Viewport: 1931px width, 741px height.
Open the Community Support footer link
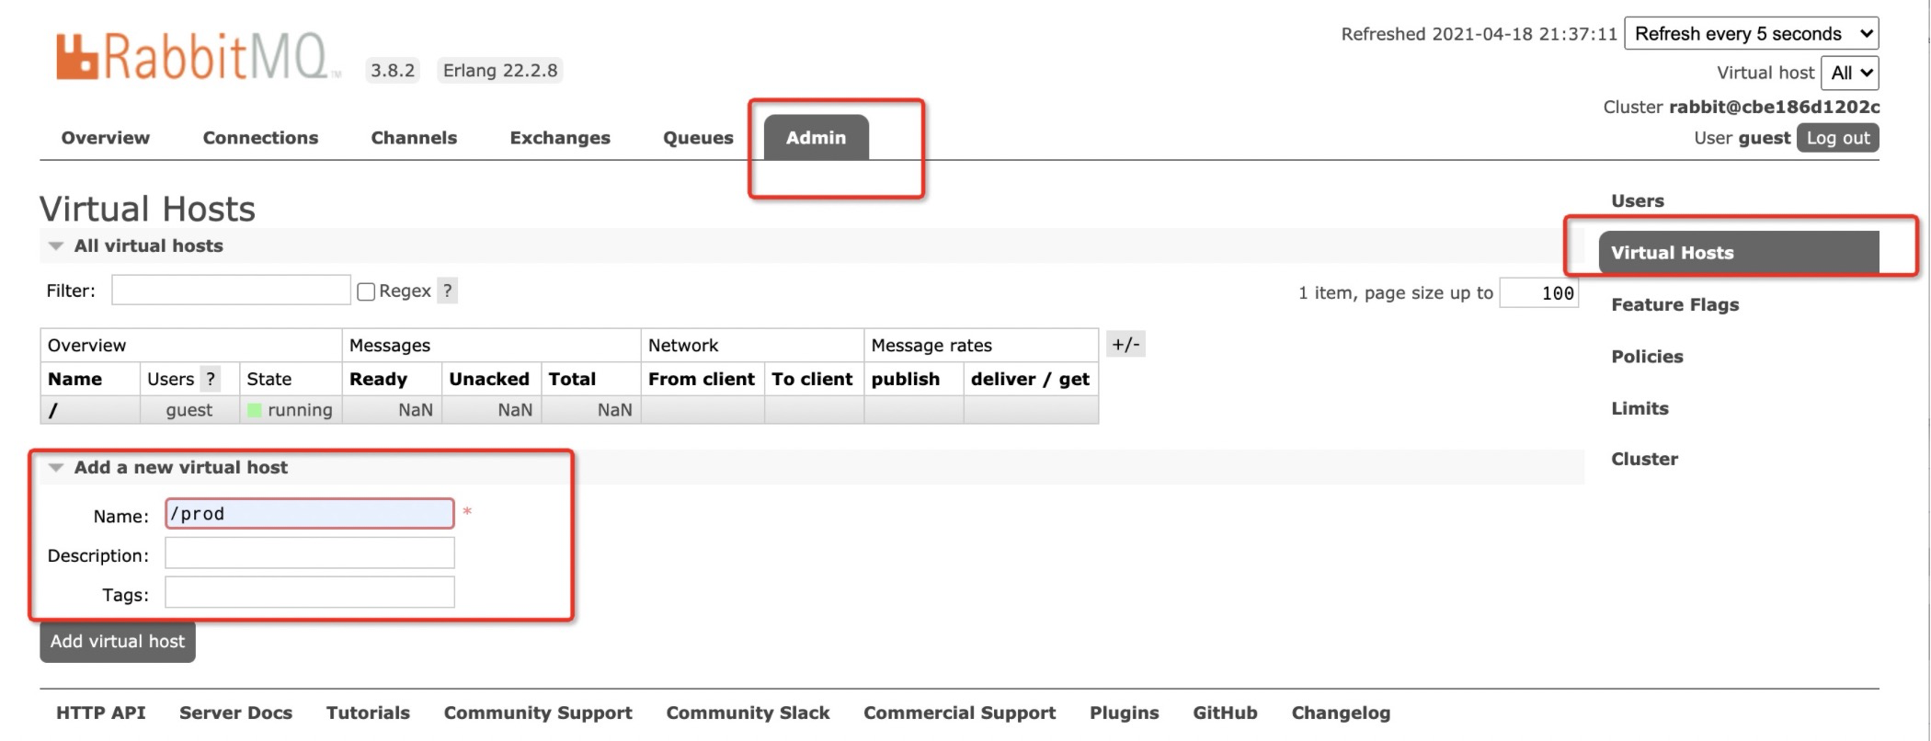point(538,712)
